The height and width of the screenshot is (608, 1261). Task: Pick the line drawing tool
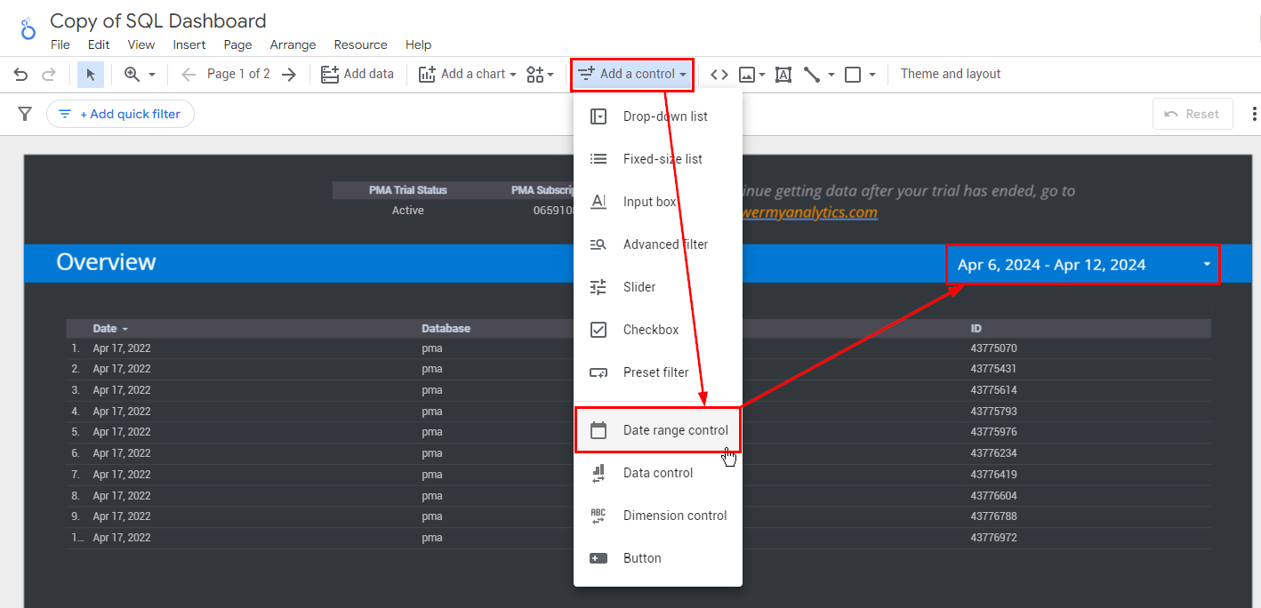pyautogui.click(x=812, y=75)
